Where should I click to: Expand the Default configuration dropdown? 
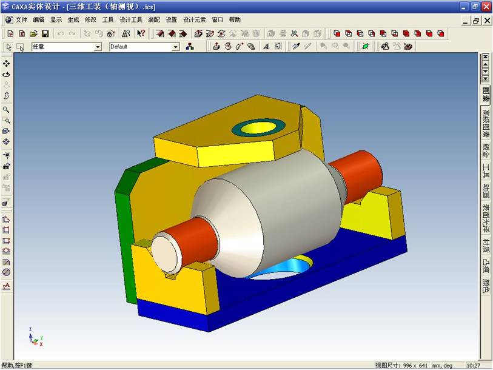[x=176, y=47]
